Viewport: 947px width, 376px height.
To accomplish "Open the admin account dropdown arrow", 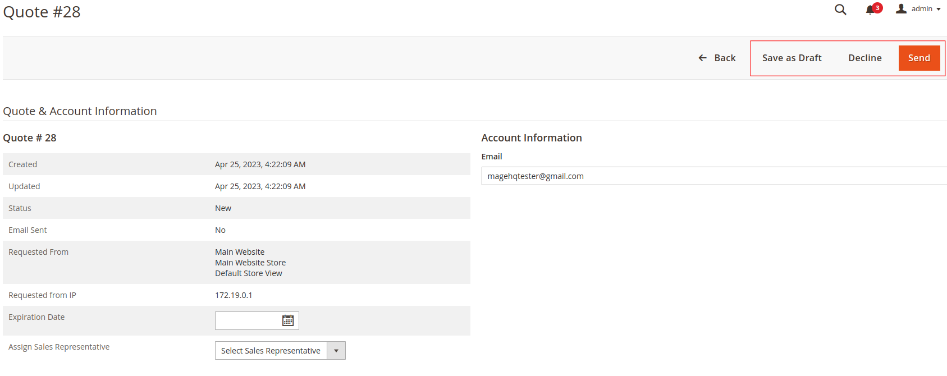I will click(x=939, y=9).
